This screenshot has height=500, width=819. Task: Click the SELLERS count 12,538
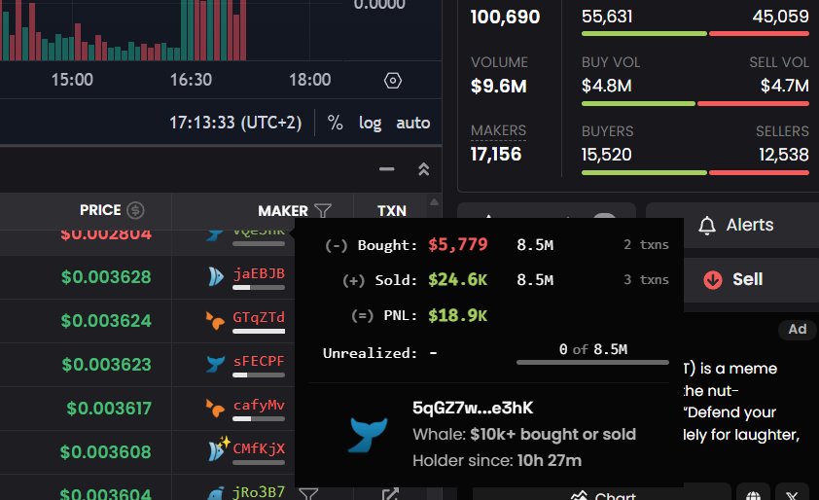(x=783, y=155)
